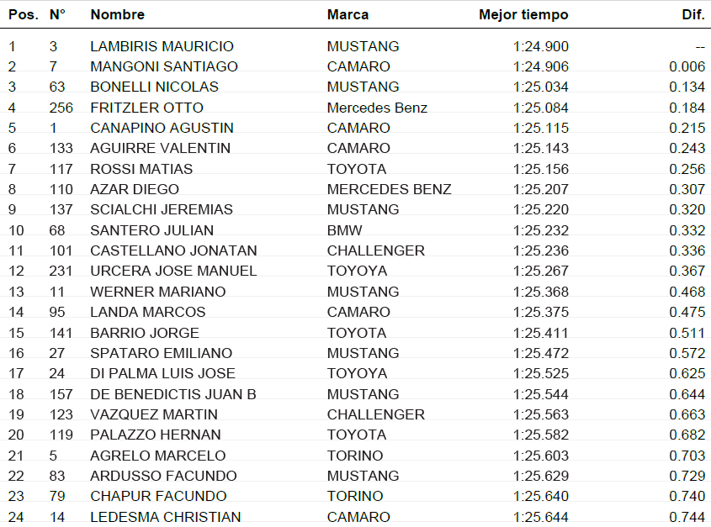Select the 0.572 difference value
The width and height of the screenshot is (711, 527).
[687, 353]
